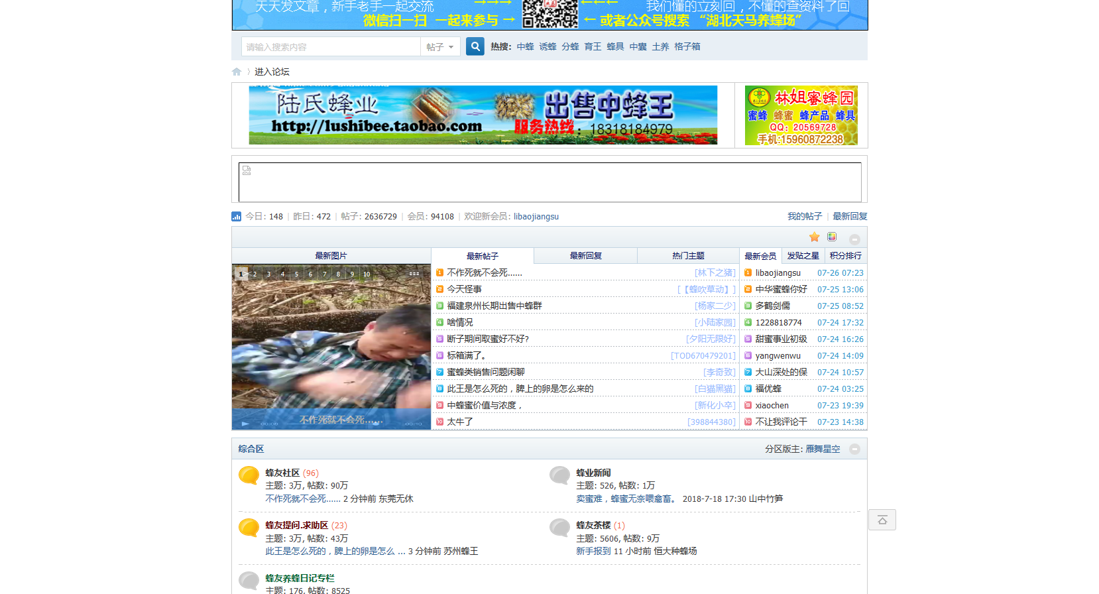1099x594 pixels.
Task: Open the 蜂业新闻 forum
Action: click(x=593, y=473)
